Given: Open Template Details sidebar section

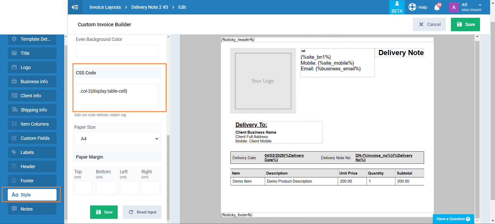Looking at the screenshot, I should point(32,39).
